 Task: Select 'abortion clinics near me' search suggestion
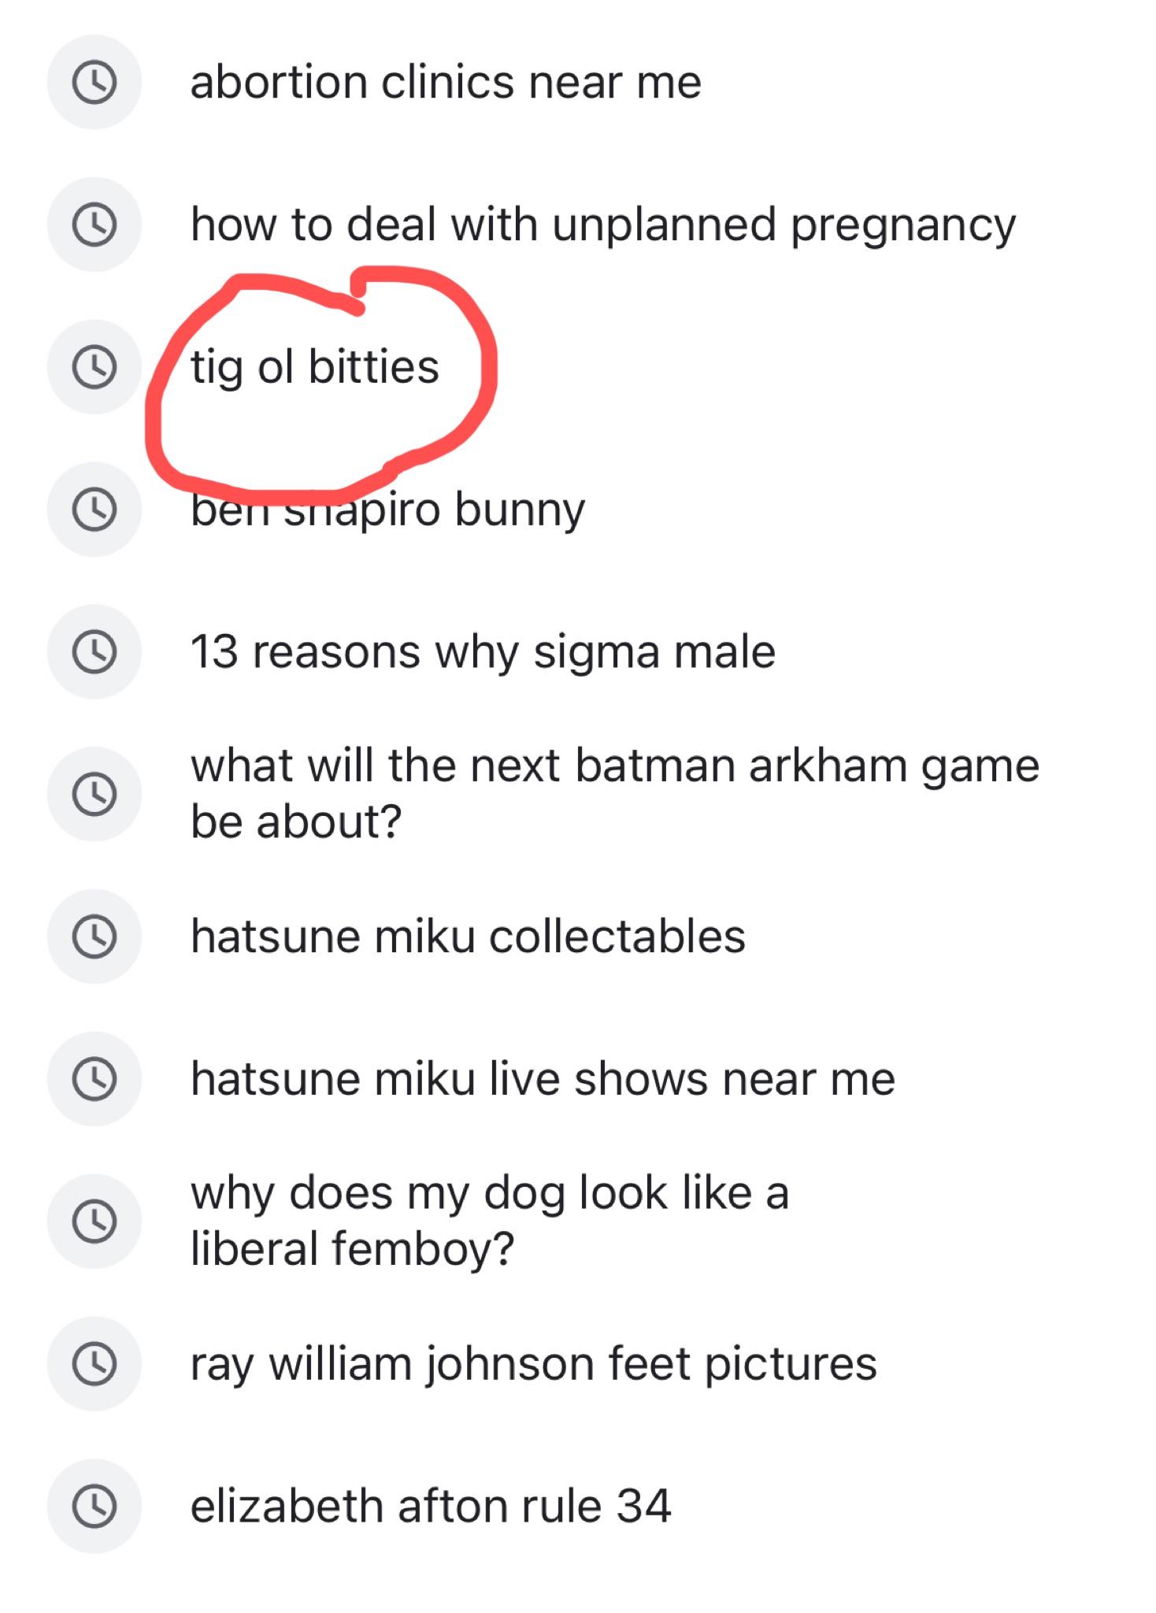[x=446, y=83]
